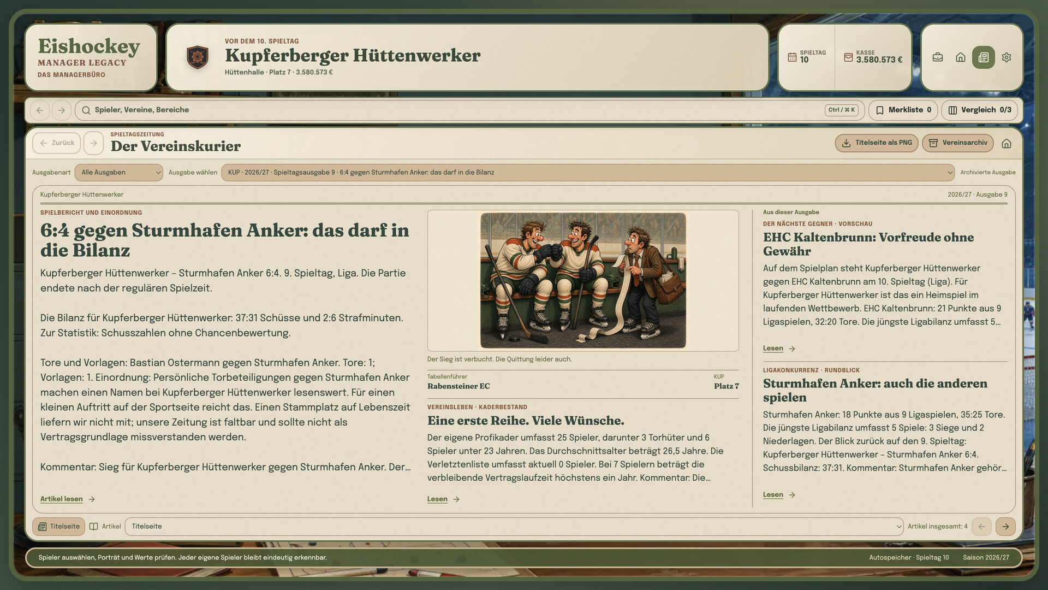1048x590 pixels.
Task: Open the briefcase icon in top toolbar
Action: (x=938, y=57)
